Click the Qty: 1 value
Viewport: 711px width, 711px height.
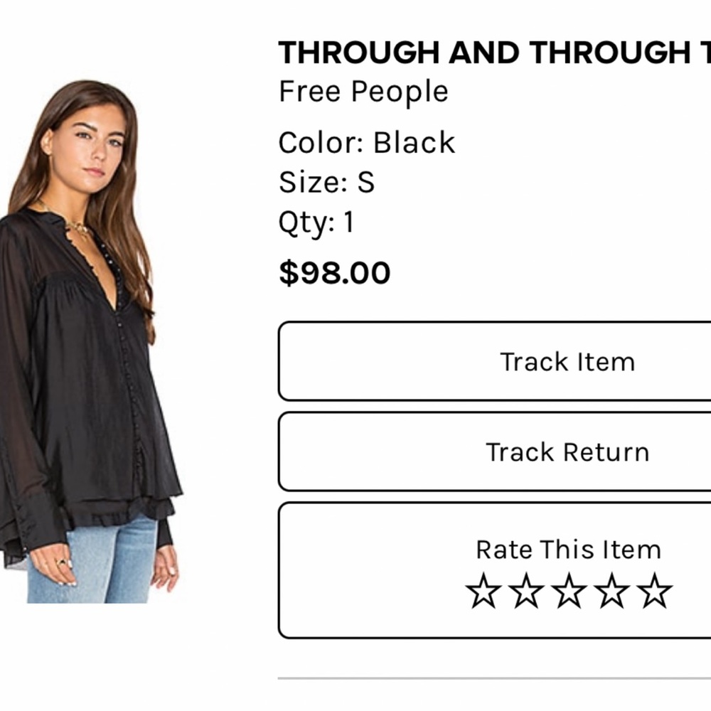pos(317,223)
